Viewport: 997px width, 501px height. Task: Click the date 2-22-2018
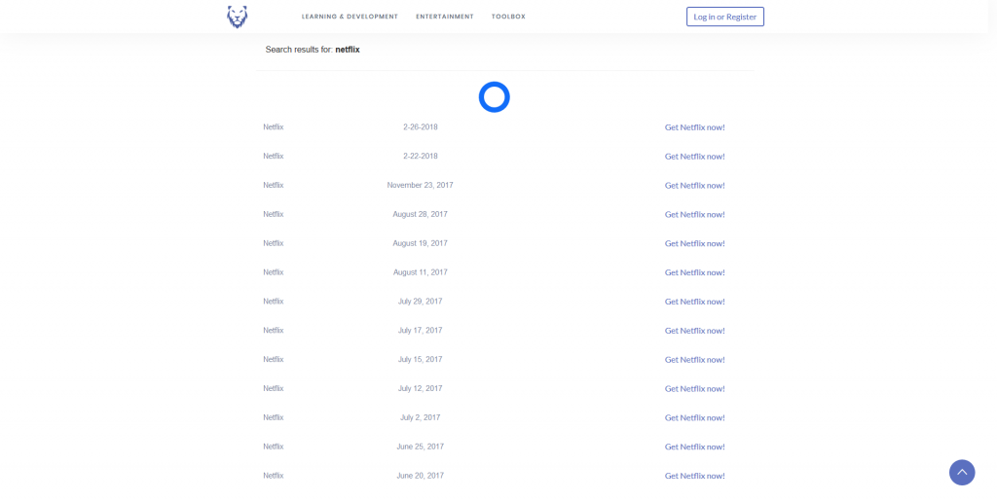click(x=421, y=157)
